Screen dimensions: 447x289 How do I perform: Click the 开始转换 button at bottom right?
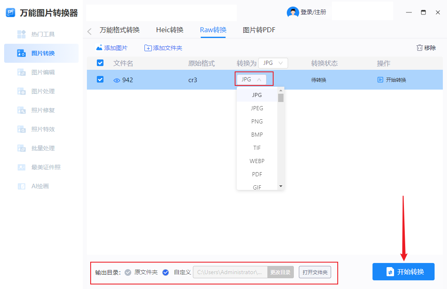(x=403, y=272)
